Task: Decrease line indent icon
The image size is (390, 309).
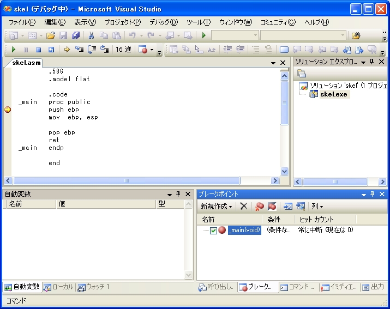Action: (x=227, y=50)
